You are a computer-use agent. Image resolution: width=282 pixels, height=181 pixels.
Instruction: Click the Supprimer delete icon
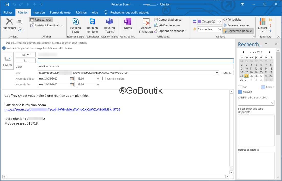pos(9,22)
